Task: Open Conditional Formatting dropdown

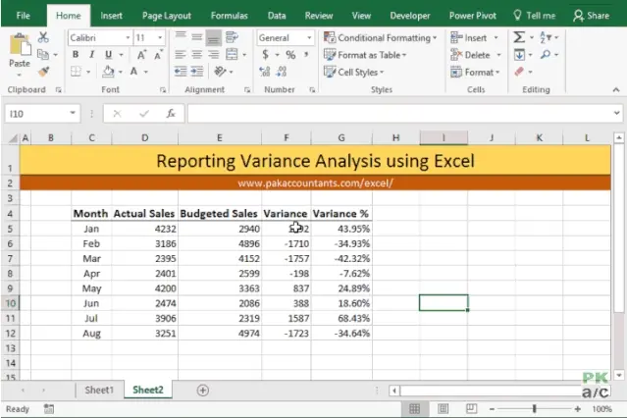Action: pos(381,37)
